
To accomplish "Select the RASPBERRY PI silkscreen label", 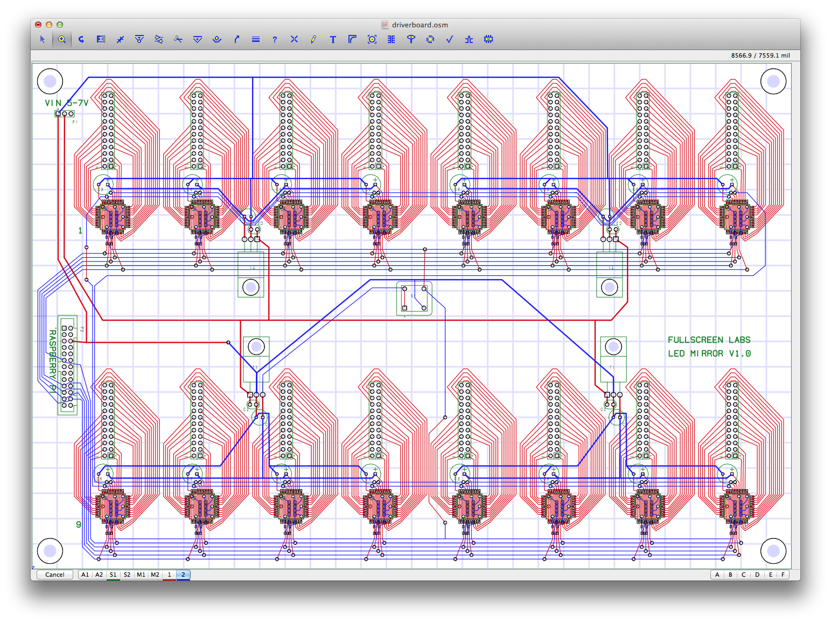I will click(x=52, y=361).
